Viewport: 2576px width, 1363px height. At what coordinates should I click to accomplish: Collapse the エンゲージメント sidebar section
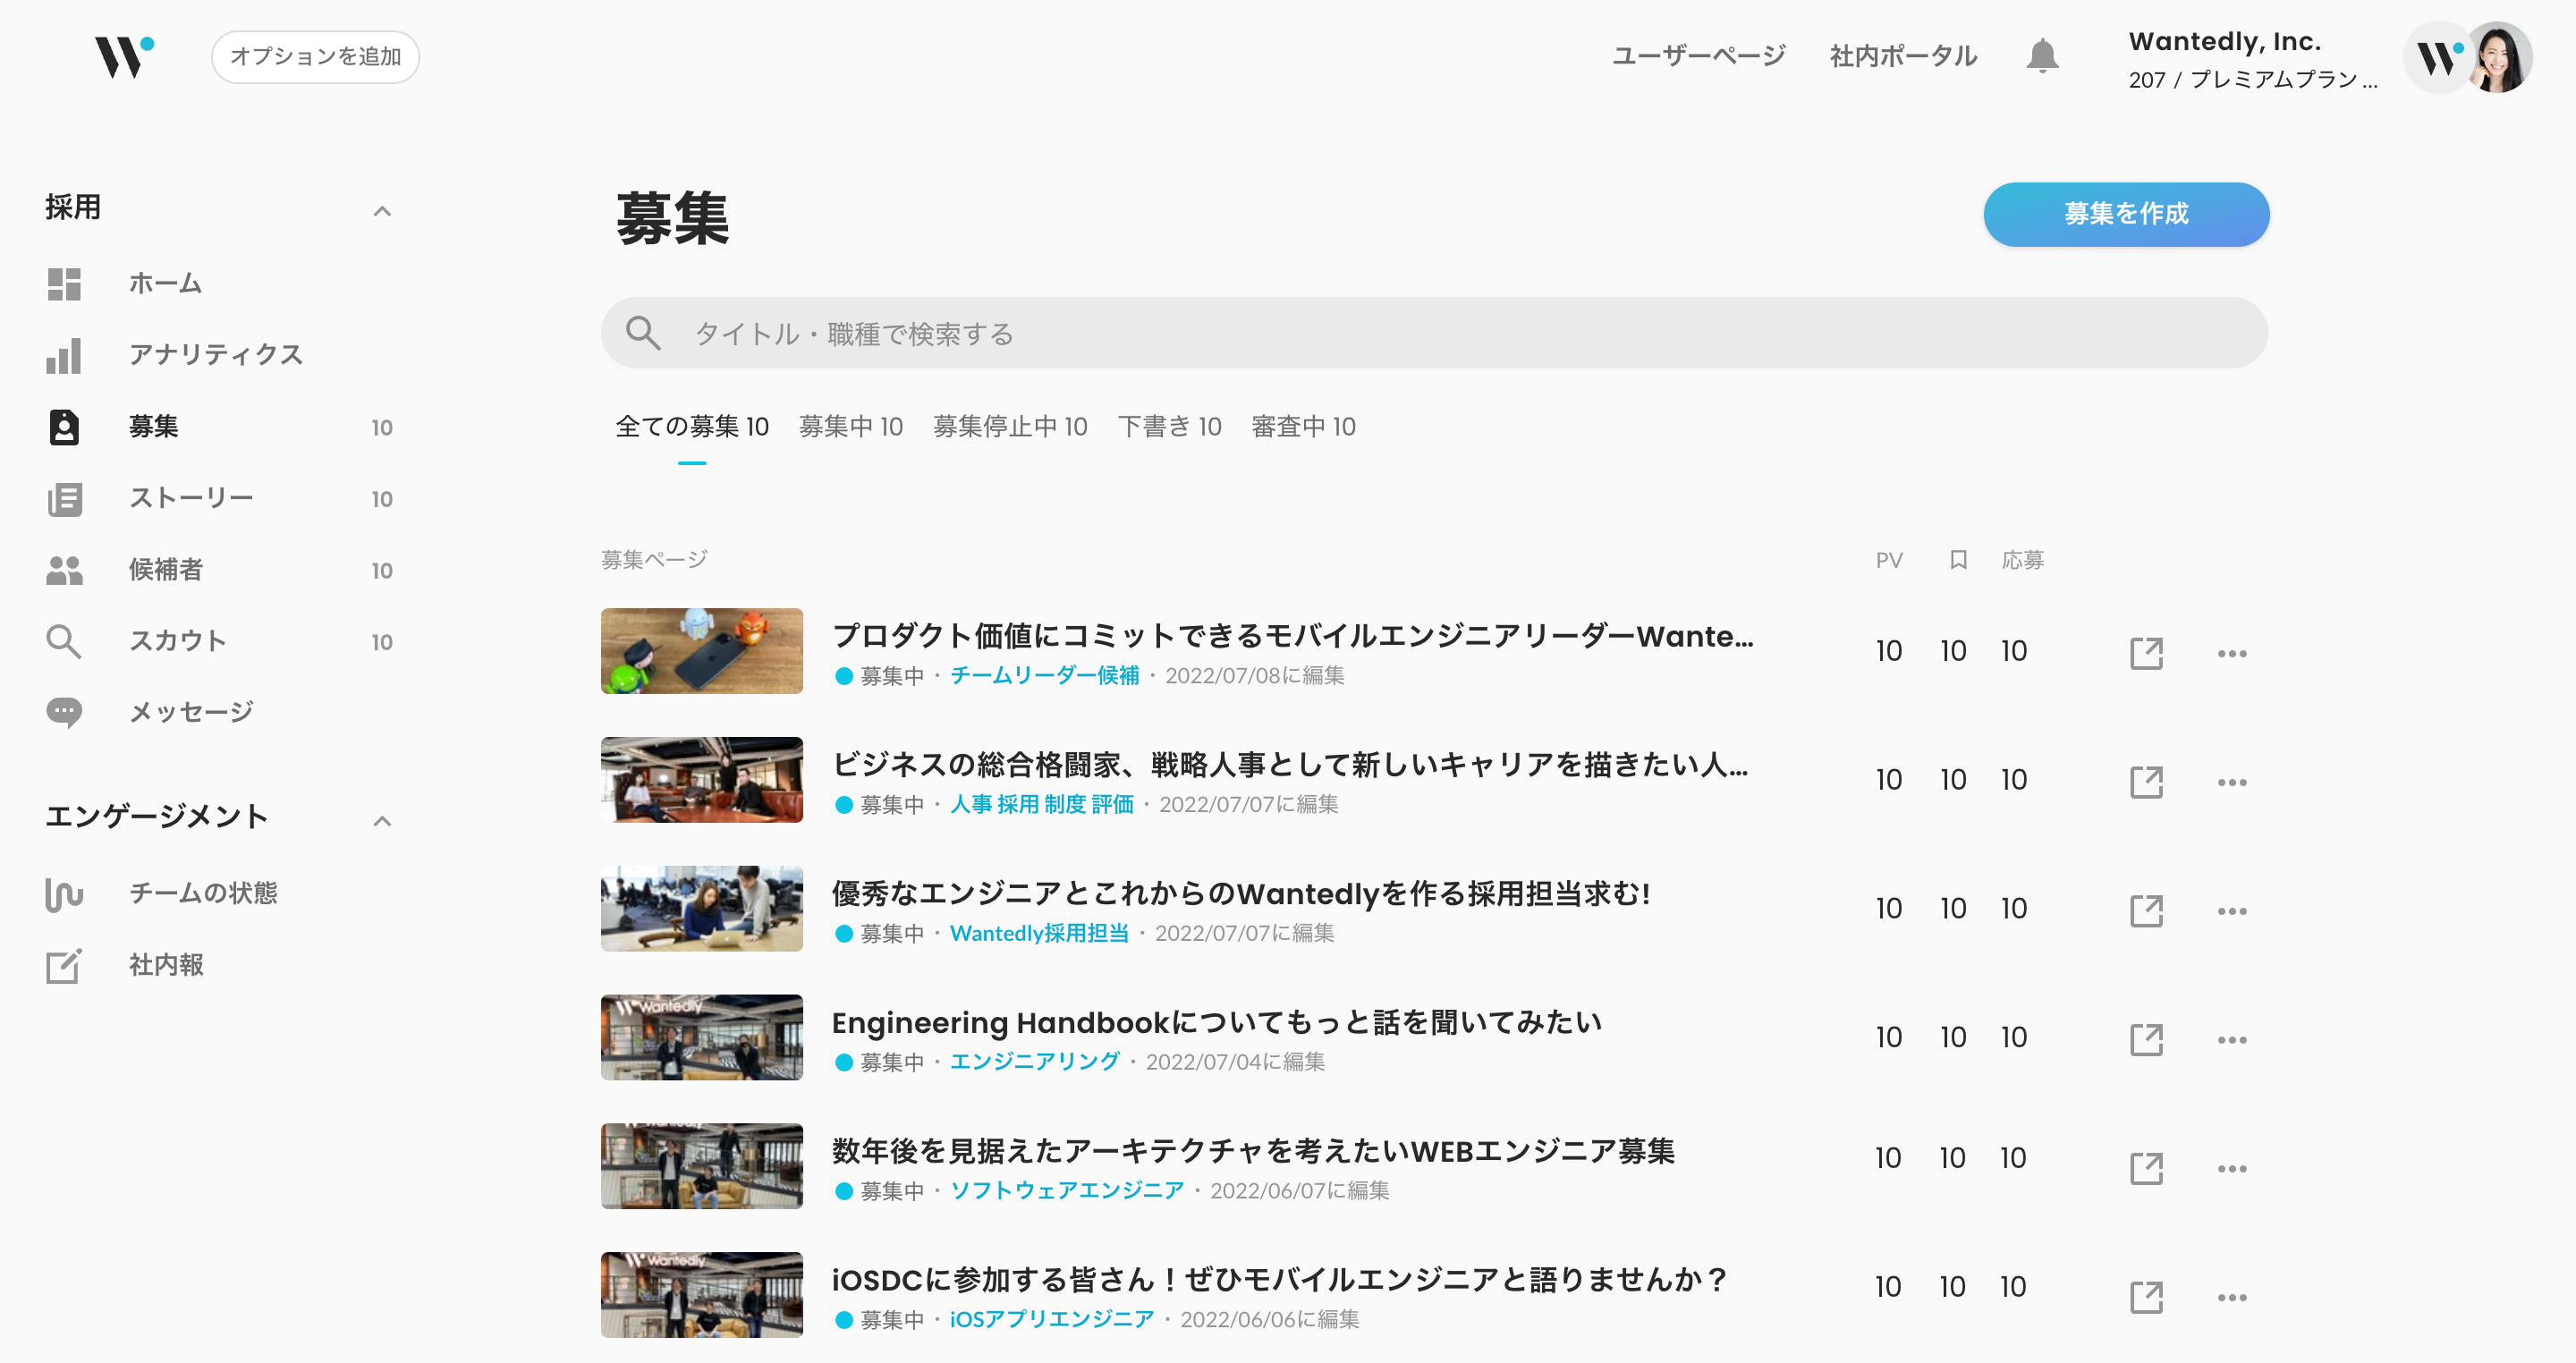(x=381, y=820)
